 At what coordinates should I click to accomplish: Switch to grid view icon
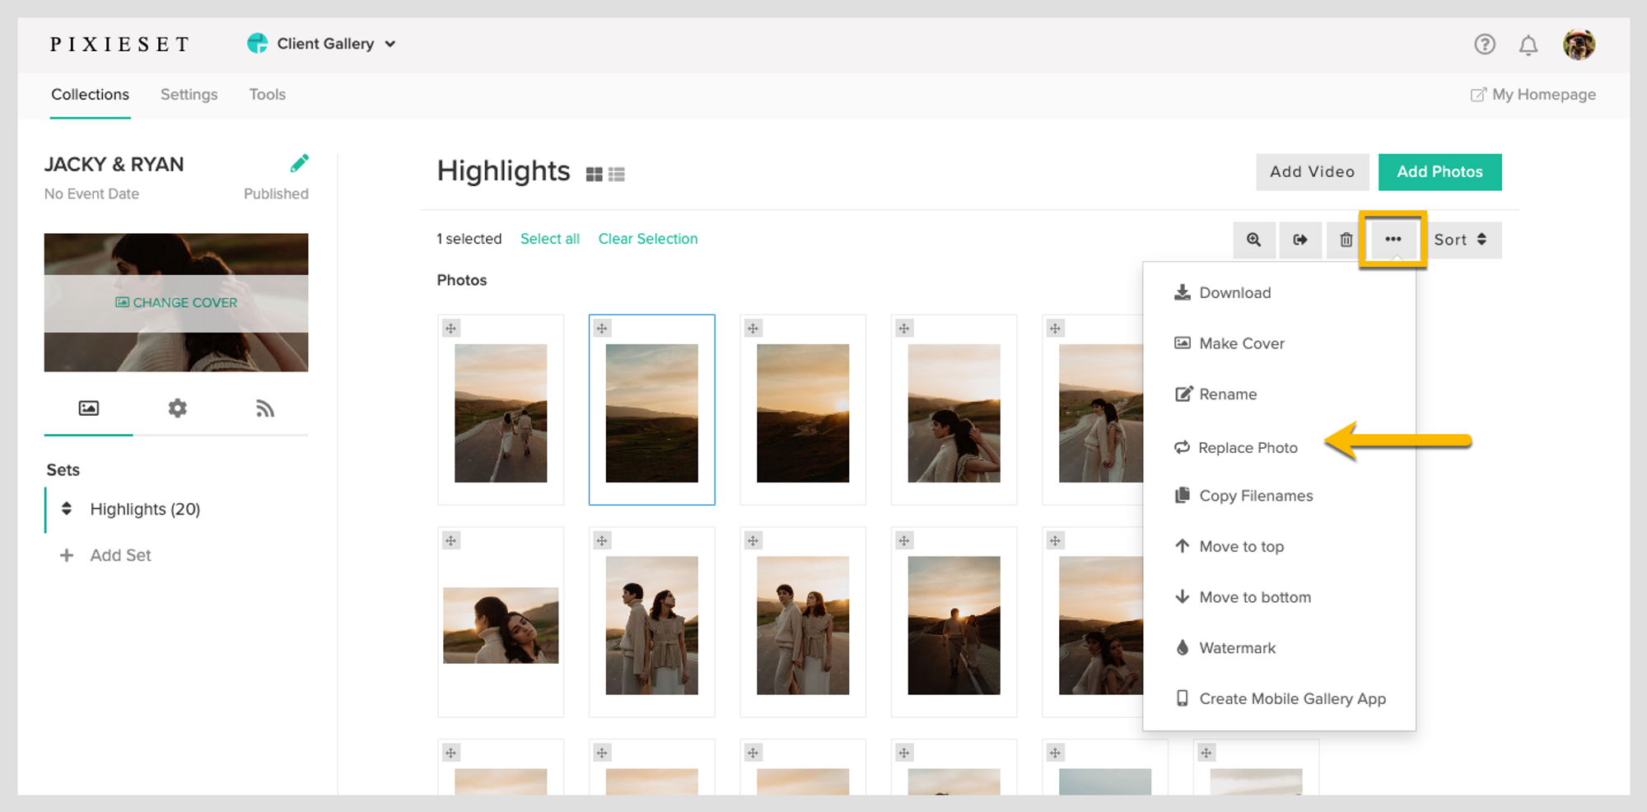click(594, 175)
